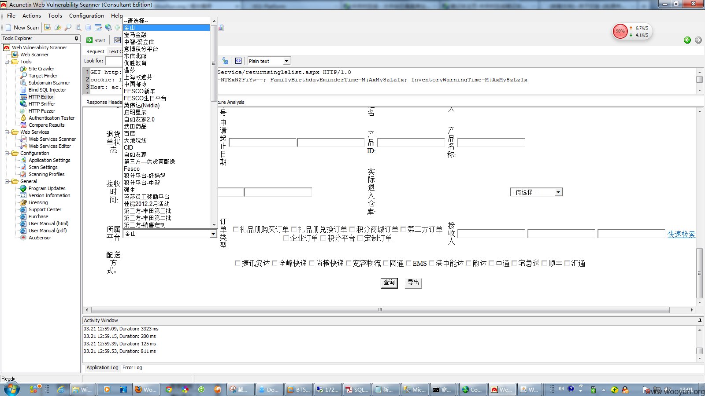Click the 导出 button
The image size is (705, 396).
tap(413, 282)
